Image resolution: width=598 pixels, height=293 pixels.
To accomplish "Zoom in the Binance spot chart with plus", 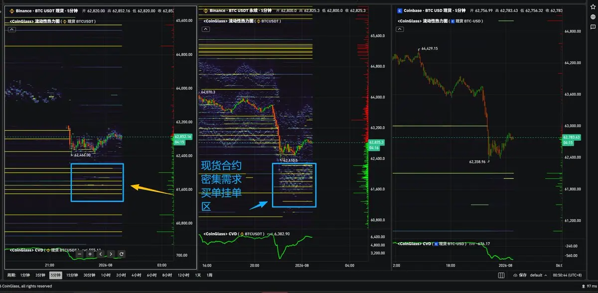I will [90, 254].
